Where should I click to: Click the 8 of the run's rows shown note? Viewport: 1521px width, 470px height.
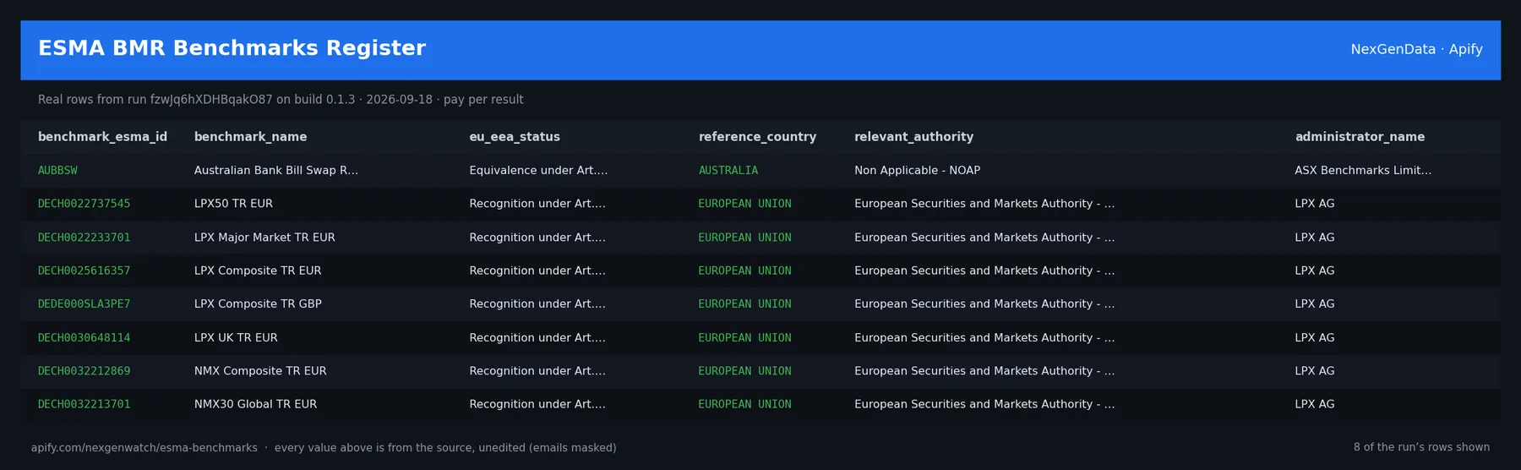pos(1421,447)
